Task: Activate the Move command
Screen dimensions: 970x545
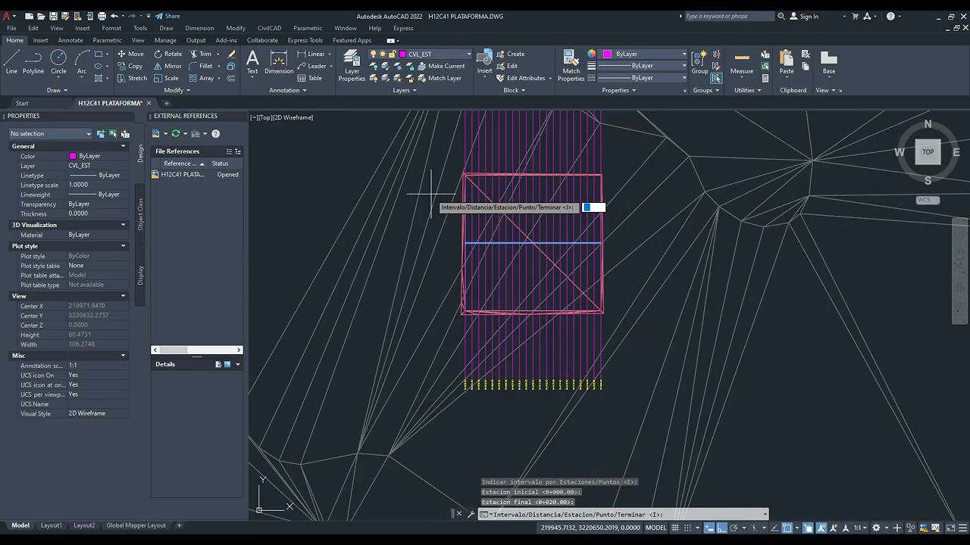Action: coord(130,54)
